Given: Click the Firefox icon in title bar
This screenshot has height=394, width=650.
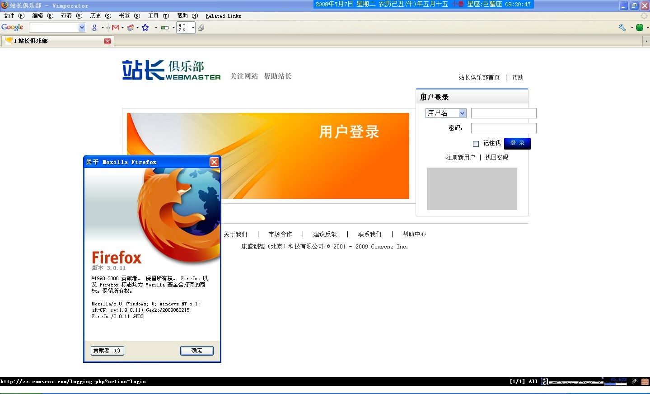Looking at the screenshot, I should pyautogui.click(x=5, y=5).
